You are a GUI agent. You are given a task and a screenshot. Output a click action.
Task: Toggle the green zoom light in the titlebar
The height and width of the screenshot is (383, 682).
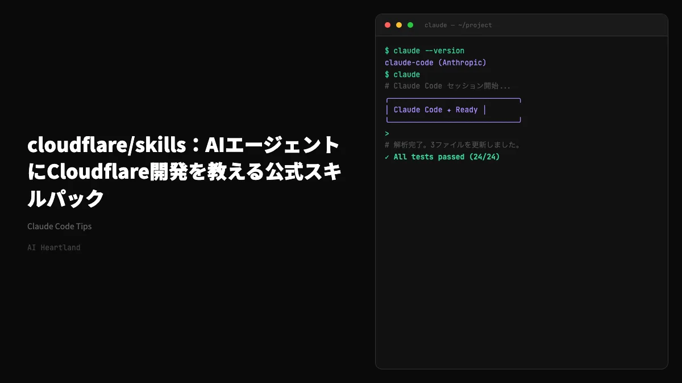pyautogui.click(x=410, y=25)
